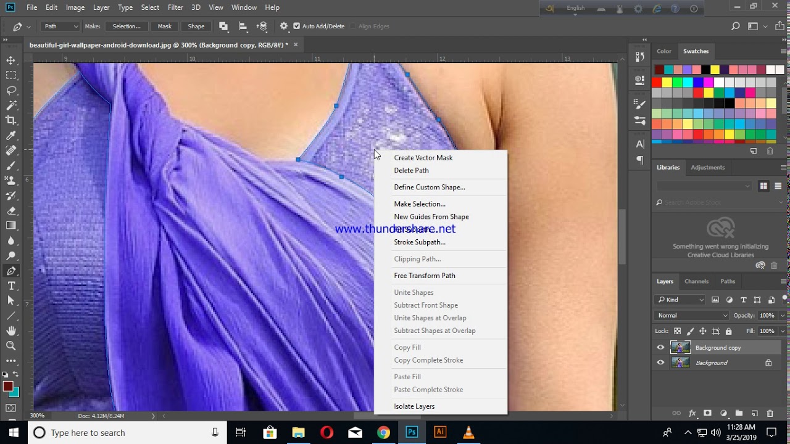Click the Shape button in options bar
The image size is (790, 444).
(196, 27)
